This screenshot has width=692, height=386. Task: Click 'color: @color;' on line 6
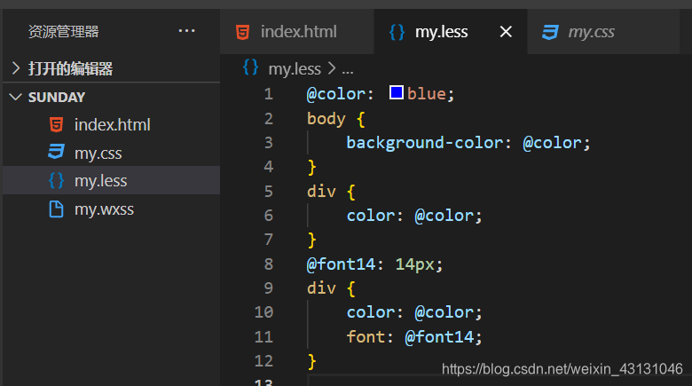[x=414, y=216]
